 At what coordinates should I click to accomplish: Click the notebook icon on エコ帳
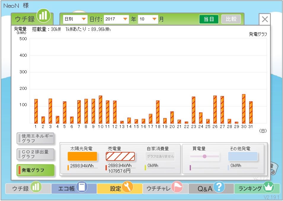pos(82,187)
